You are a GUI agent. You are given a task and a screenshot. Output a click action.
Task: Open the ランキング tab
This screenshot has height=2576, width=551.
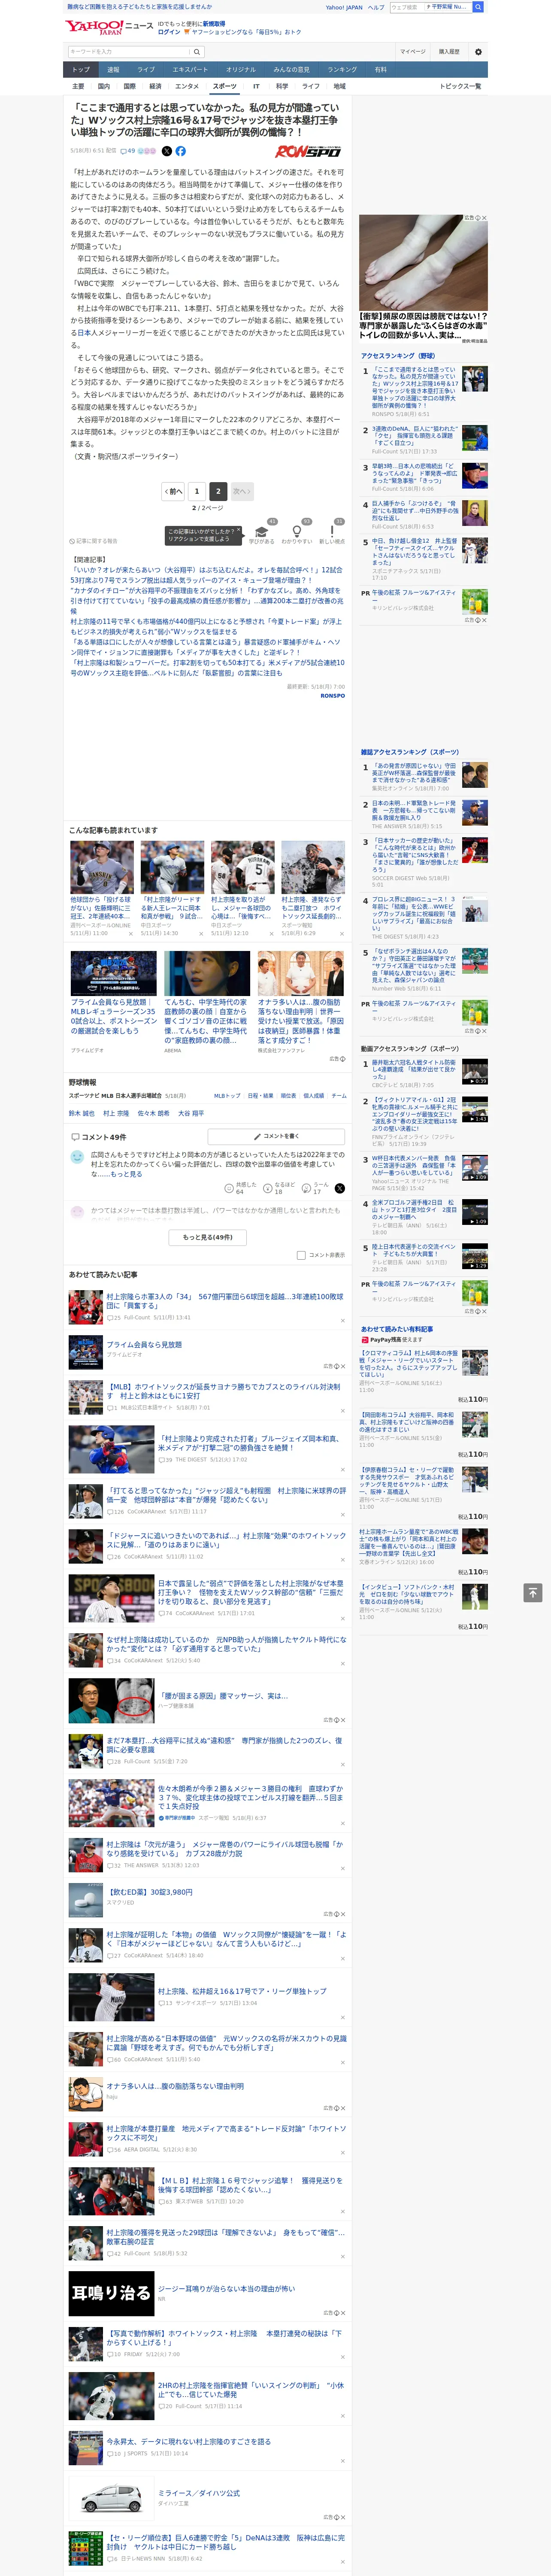pos(342,70)
